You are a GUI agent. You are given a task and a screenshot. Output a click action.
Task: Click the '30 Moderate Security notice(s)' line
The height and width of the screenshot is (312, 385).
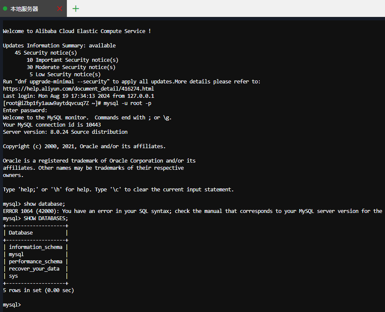coord(71,67)
